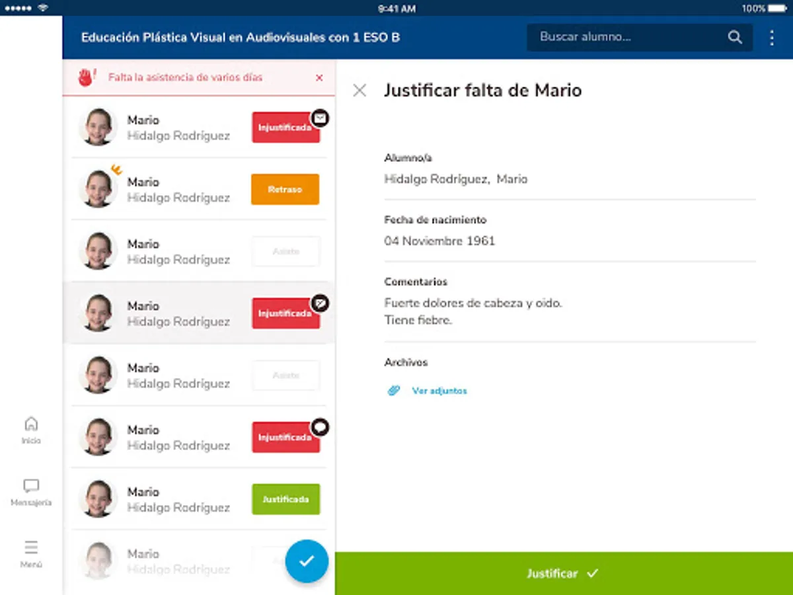Click the Justificar falta de Mario heading
Image resolution: width=793 pixels, height=595 pixels.
pos(483,91)
